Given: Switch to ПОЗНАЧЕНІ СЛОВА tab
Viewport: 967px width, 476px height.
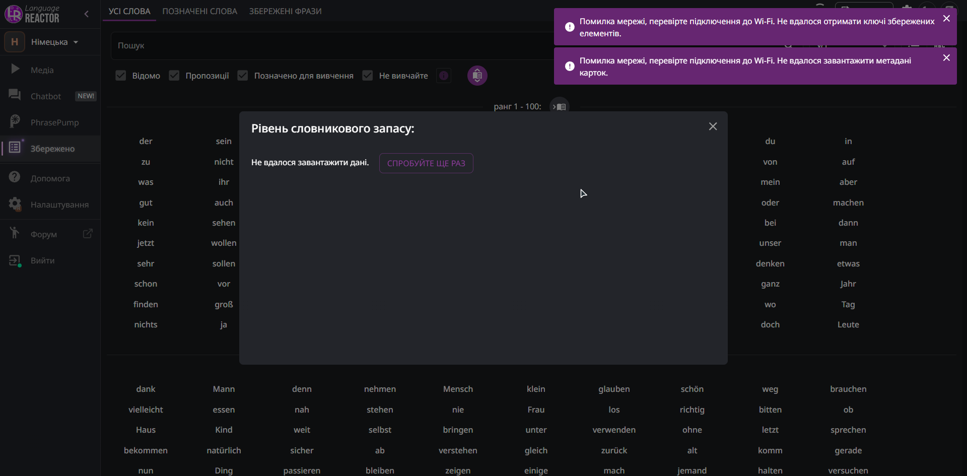Looking at the screenshot, I should point(199,11).
